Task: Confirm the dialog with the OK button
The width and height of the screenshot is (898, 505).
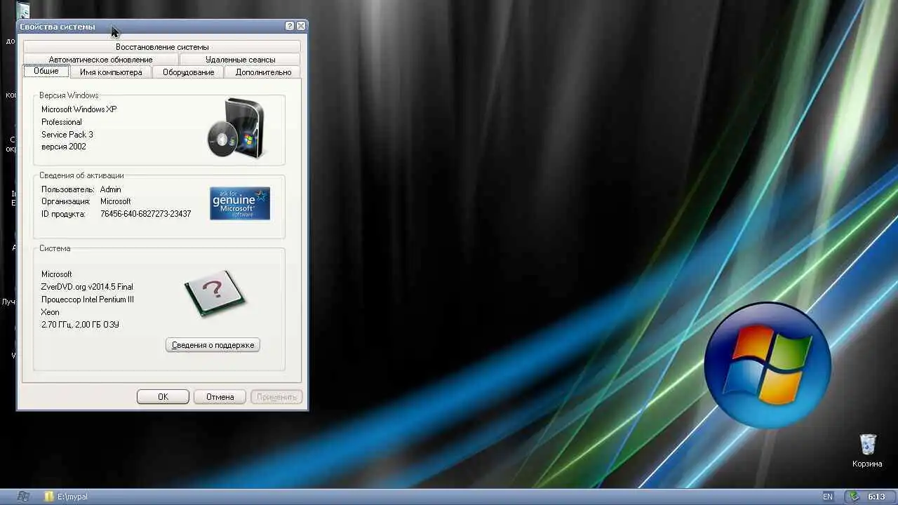Action: (x=163, y=397)
